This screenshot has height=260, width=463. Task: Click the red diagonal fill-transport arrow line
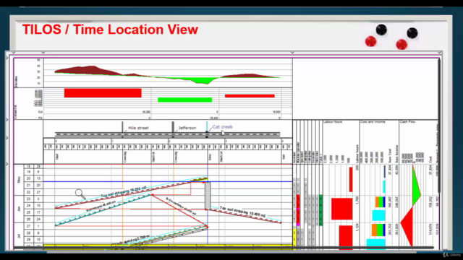tap(179, 210)
